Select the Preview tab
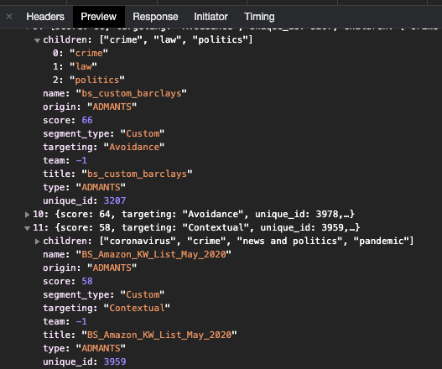This screenshot has width=442, height=369. (x=99, y=17)
